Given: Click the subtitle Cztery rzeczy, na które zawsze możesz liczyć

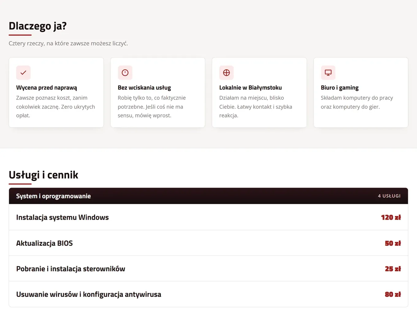Looking at the screenshot, I should pos(68,43).
